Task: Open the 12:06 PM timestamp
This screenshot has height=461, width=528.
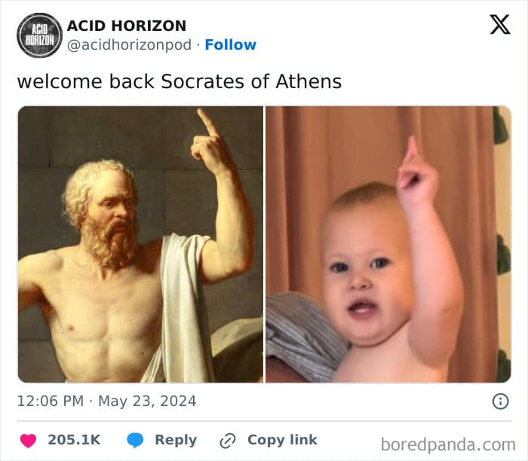Action: click(x=51, y=401)
